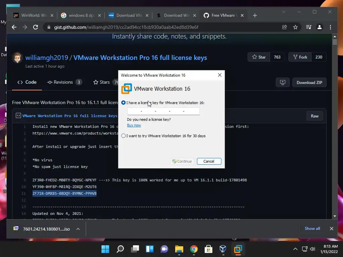
Task: Click the williamgh2019 avatar image
Action: [17, 58]
